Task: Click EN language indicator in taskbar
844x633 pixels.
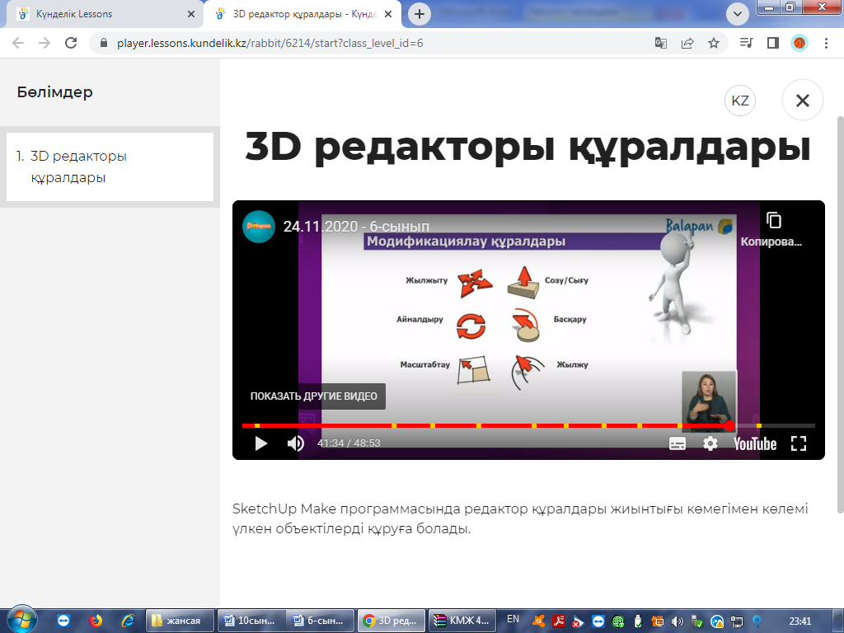Action: click(513, 619)
